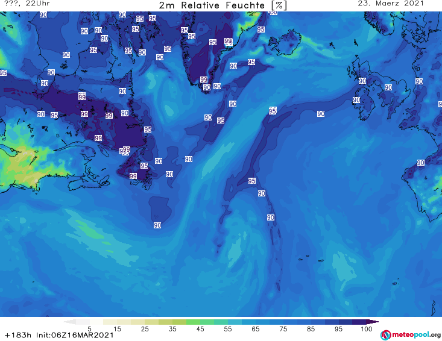
Task: Click the '25' tick label on the legend
Action: pos(145,329)
